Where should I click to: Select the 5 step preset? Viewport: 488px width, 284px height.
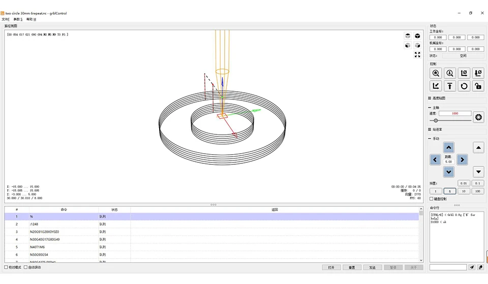pyautogui.click(x=450, y=191)
